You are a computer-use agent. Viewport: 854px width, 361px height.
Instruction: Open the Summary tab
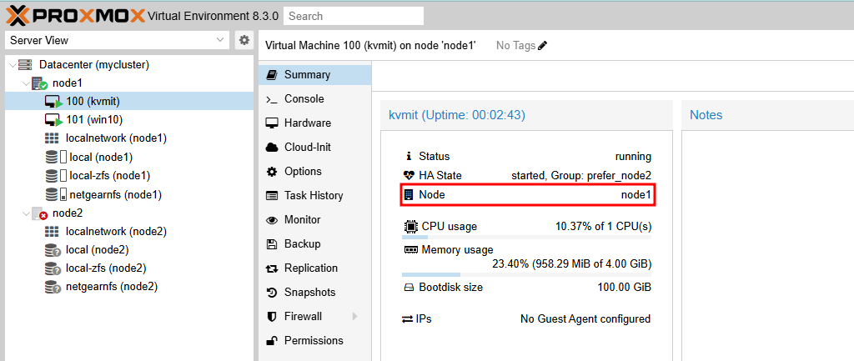(314, 75)
